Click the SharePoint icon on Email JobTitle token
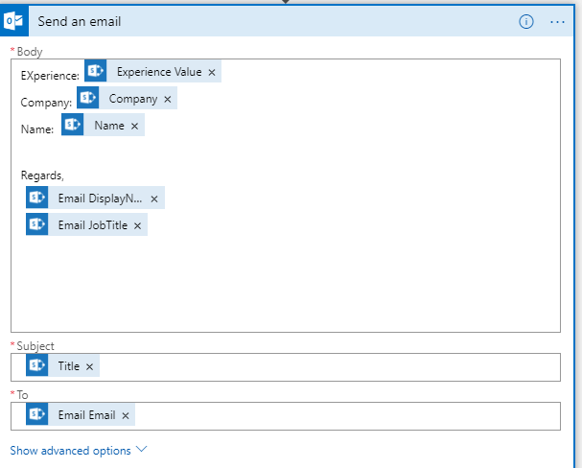 pyautogui.click(x=36, y=224)
